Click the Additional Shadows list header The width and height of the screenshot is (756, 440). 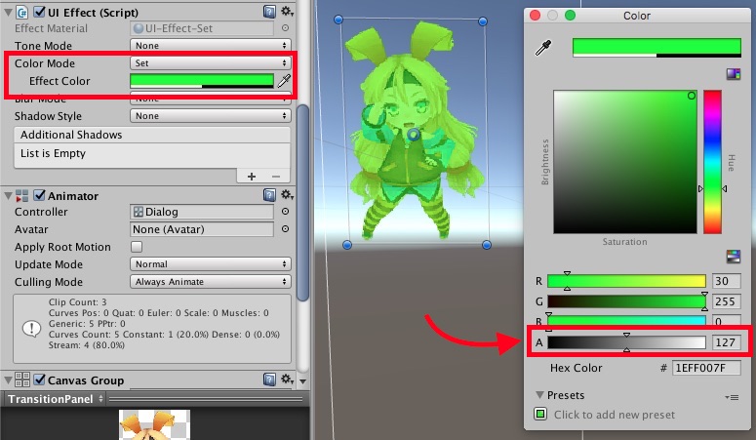(x=152, y=135)
